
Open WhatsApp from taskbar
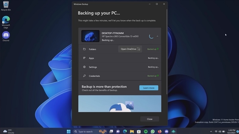tap(153, 131)
